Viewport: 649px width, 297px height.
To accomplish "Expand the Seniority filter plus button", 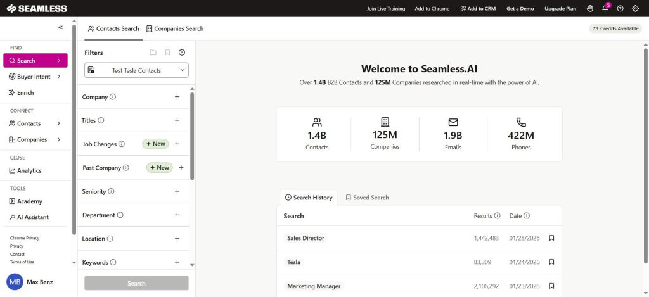I will pos(177,191).
